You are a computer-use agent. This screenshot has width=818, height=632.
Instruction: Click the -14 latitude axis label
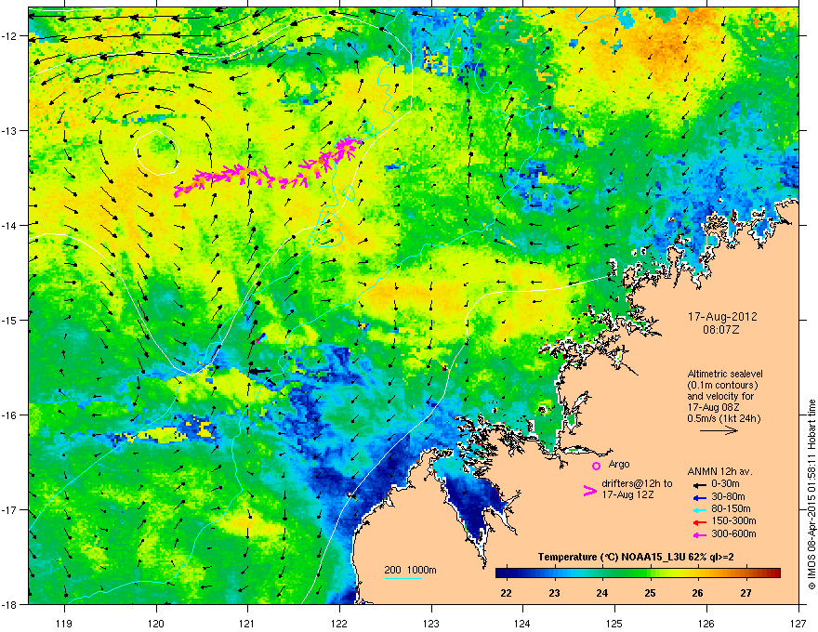click(9, 225)
